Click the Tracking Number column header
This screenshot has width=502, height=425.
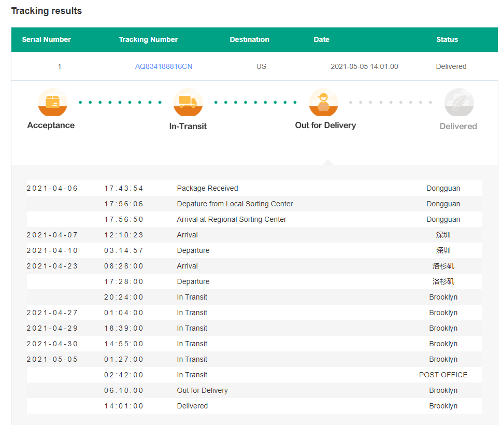148,39
